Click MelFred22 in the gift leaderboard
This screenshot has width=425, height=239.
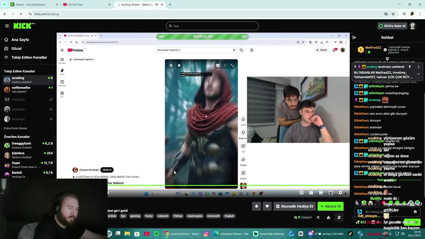(373, 47)
